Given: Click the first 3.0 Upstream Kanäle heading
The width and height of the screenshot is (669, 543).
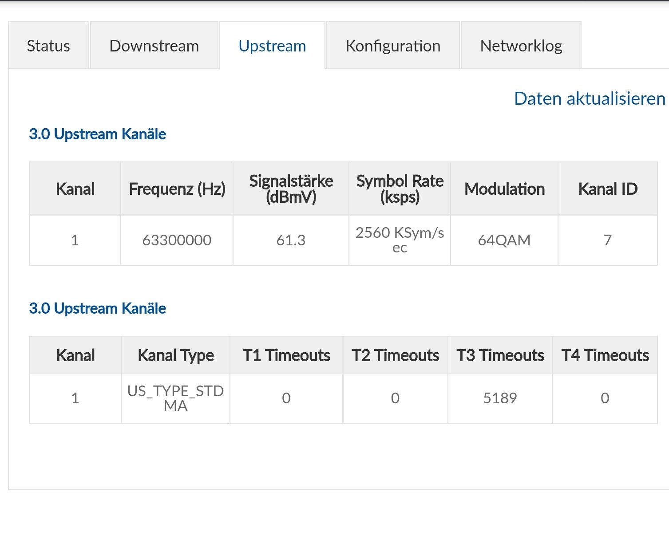Looking at the screenshot, I should 97,134.
